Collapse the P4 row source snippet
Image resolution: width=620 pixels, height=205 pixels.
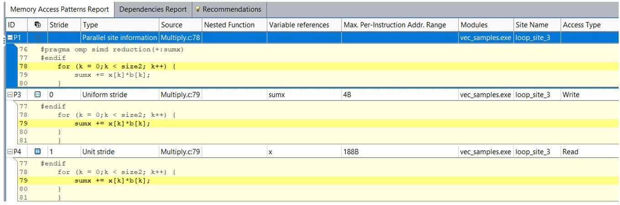coord(10,152)
